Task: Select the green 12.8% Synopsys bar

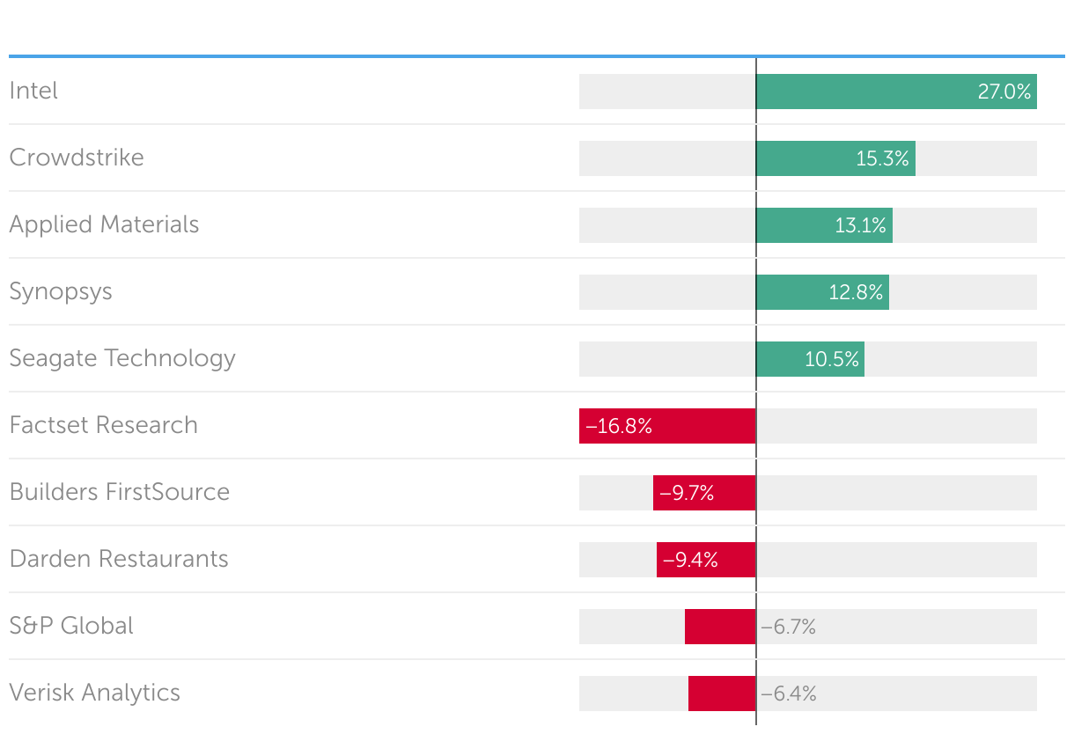Action: [821, 292]
